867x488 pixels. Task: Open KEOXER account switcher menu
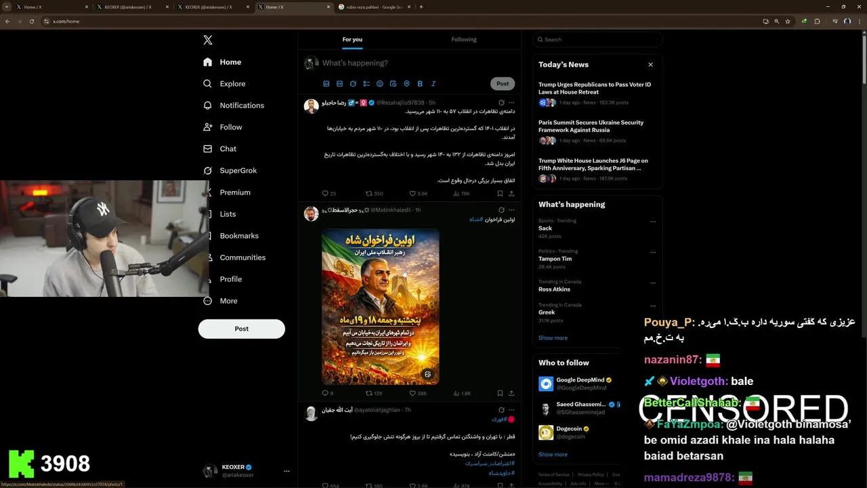coord(247,470)
